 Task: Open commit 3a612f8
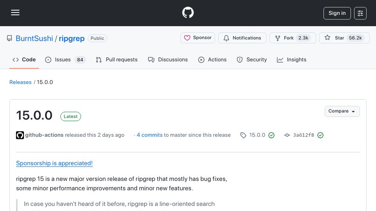[x=304, y=135]
